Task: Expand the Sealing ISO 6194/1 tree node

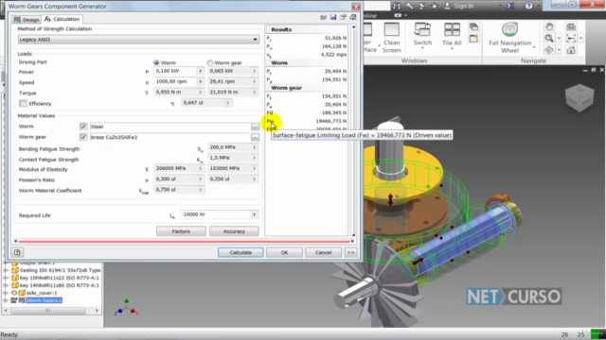Action: pyautogui.click(x=6, y=270)
